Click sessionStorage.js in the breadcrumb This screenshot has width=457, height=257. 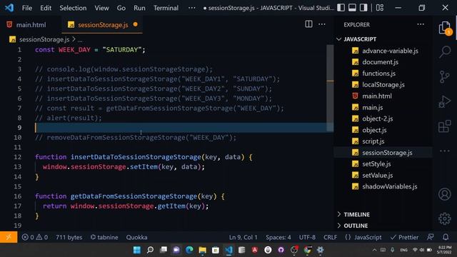coord(44,39)
